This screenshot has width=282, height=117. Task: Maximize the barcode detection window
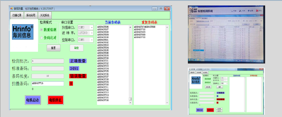click(161, 8)
